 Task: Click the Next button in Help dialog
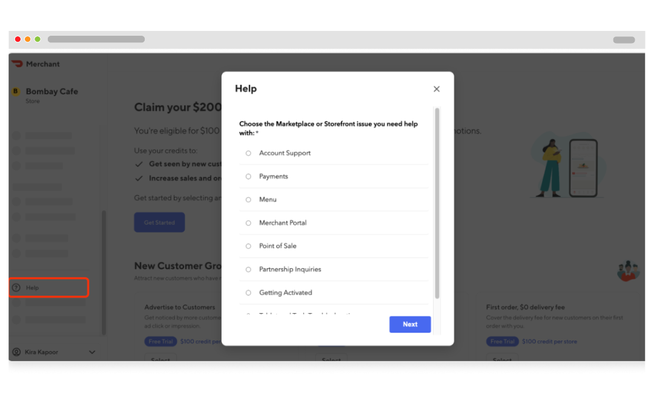tap(410, 324)
